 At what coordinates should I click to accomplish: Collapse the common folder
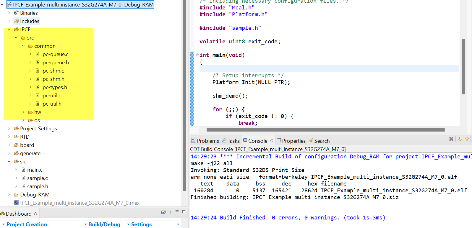pyautogui.click(x=23, y=46)
